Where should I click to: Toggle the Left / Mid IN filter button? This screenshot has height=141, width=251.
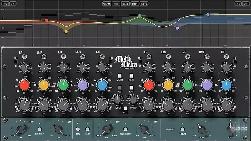tap(39, 129)
